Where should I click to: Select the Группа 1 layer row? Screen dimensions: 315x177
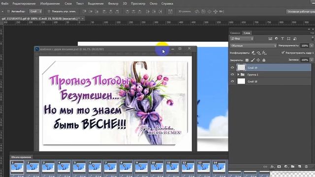point(270,74)
